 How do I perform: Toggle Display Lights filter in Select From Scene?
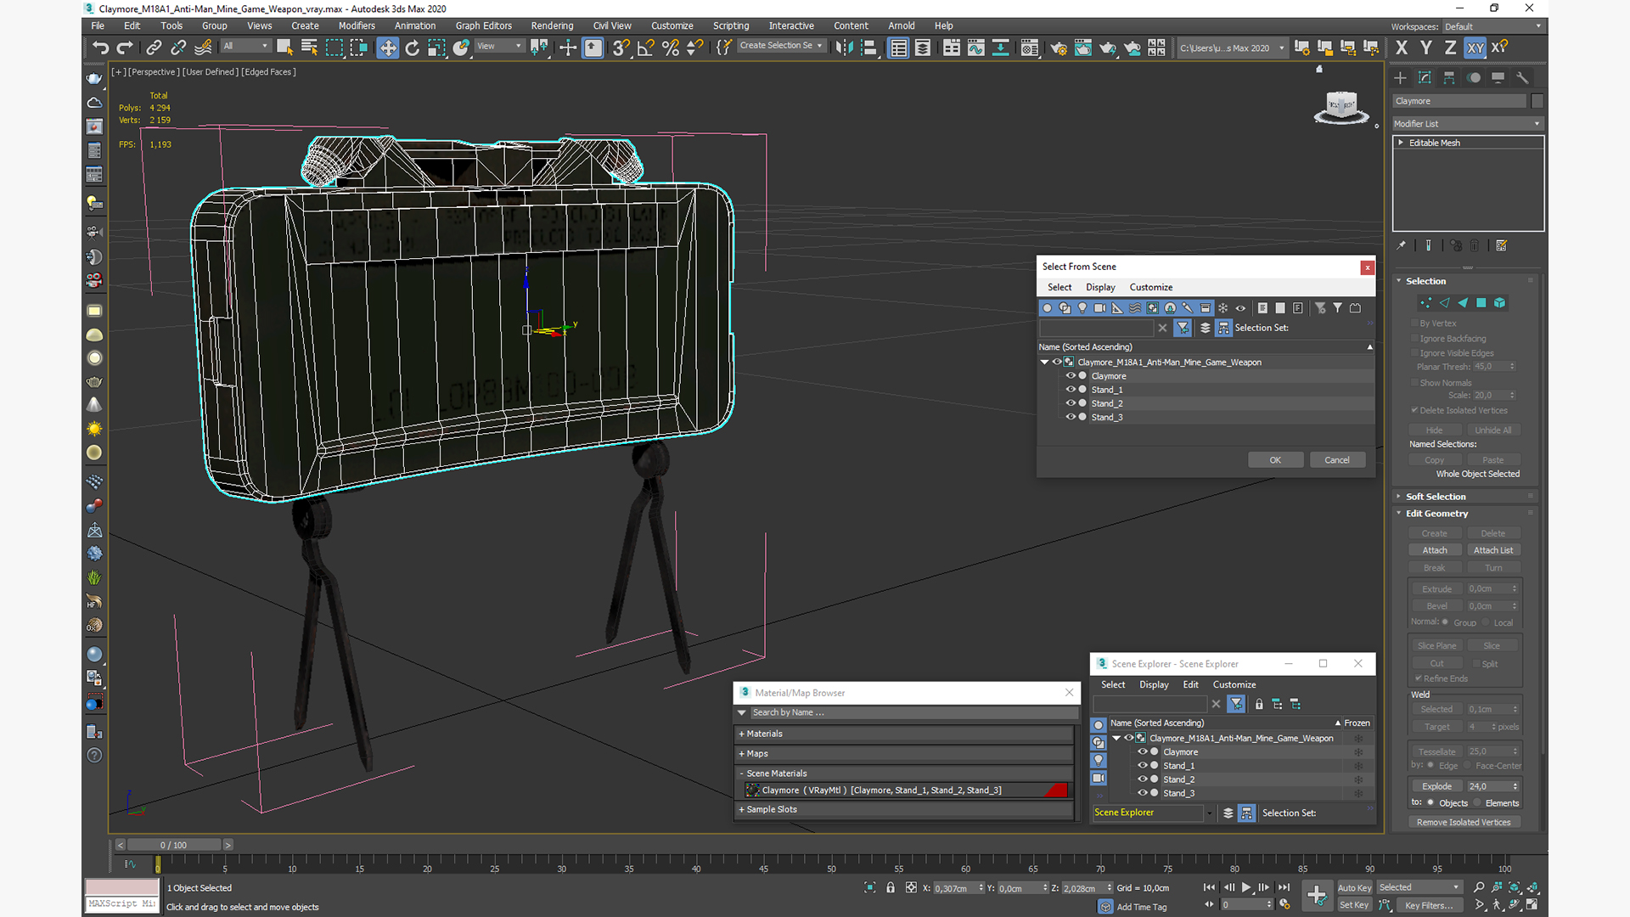pyautogui.click(x=1082, y=308)
